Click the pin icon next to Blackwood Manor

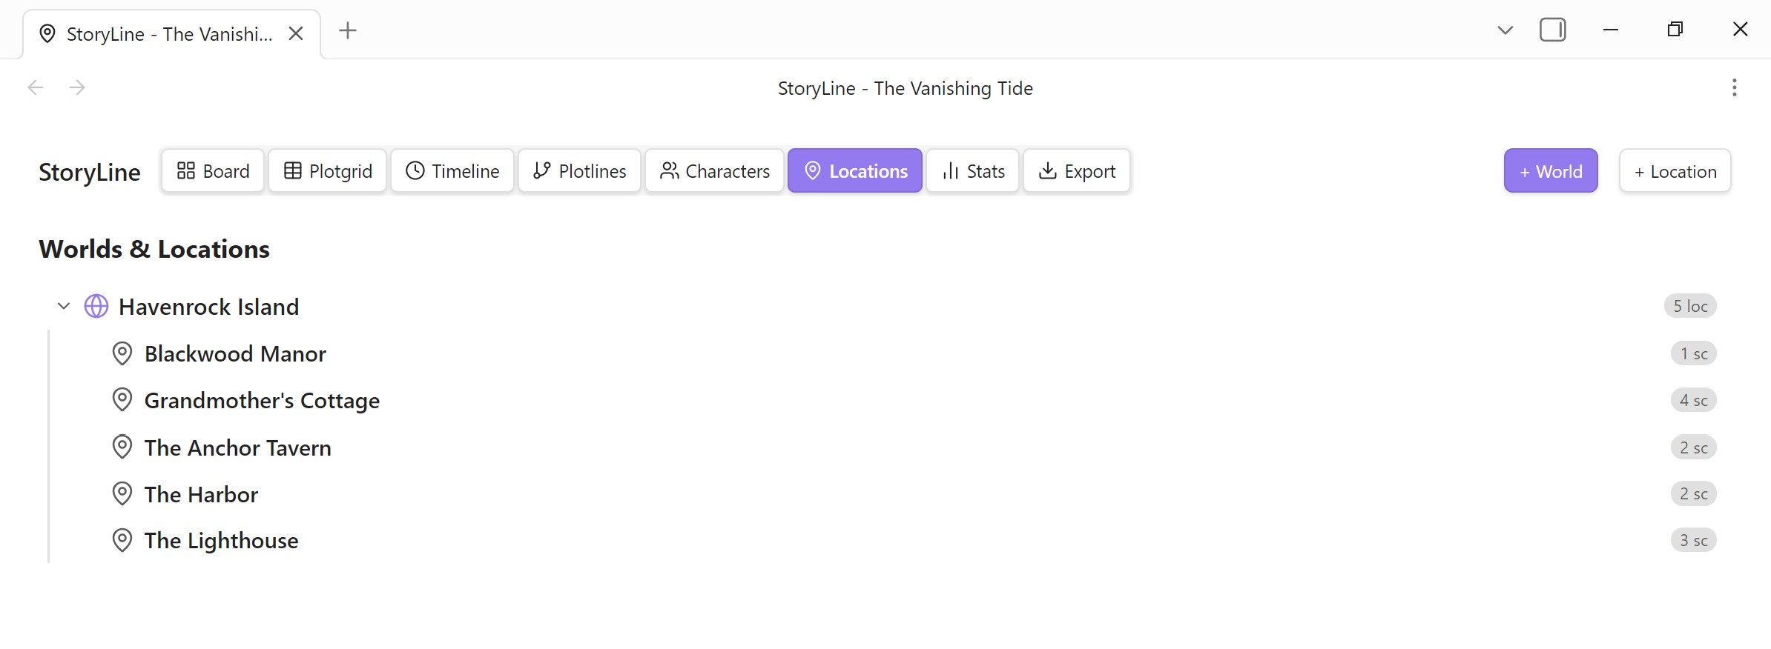[122, 353]
